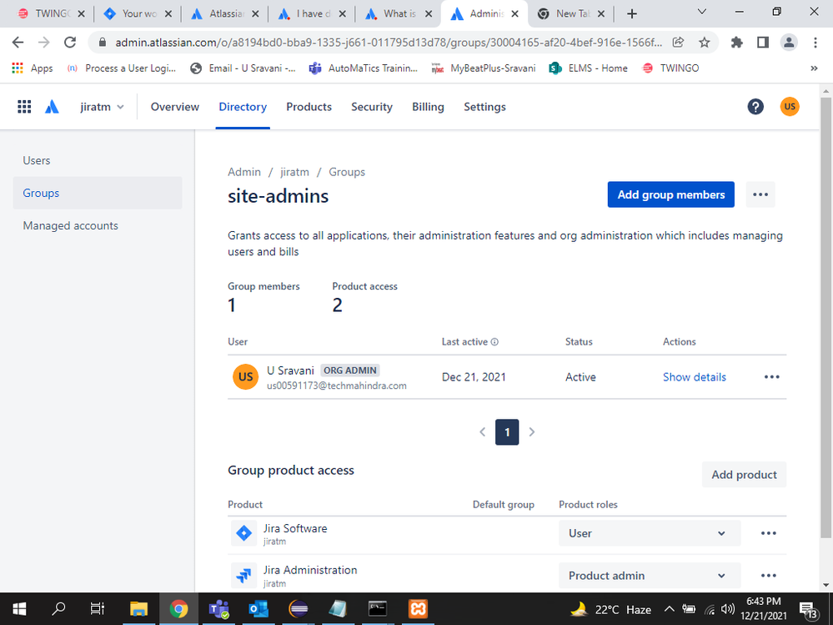Open the ELMS - Home bookmark

point(589,68)
